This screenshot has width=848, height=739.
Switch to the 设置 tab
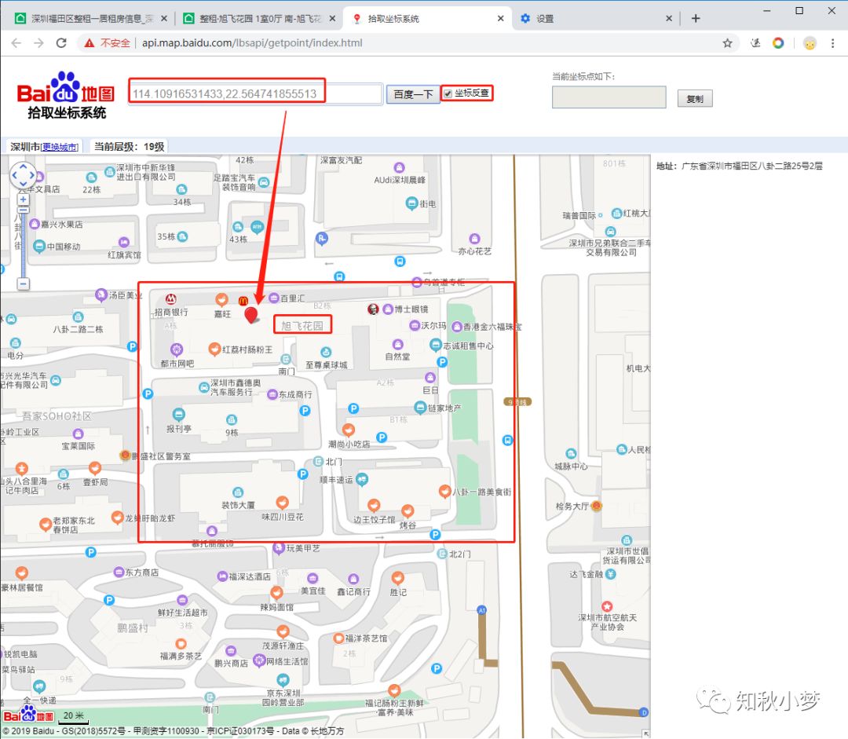click(x=595, y=18)
